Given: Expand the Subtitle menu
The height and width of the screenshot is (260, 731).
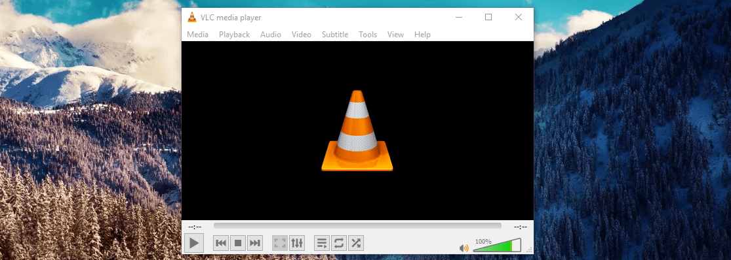Looking at the screenshot, I should [335, 35].
